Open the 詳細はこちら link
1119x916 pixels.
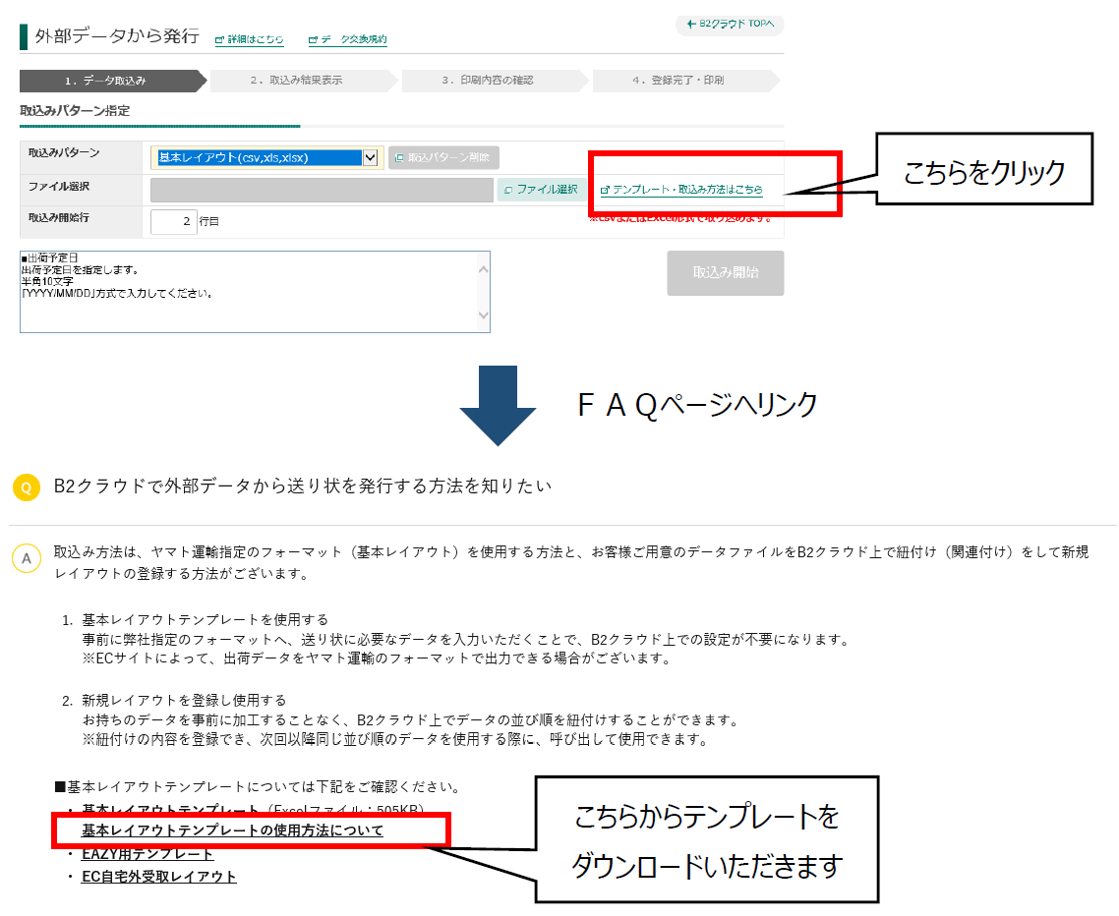250,40
